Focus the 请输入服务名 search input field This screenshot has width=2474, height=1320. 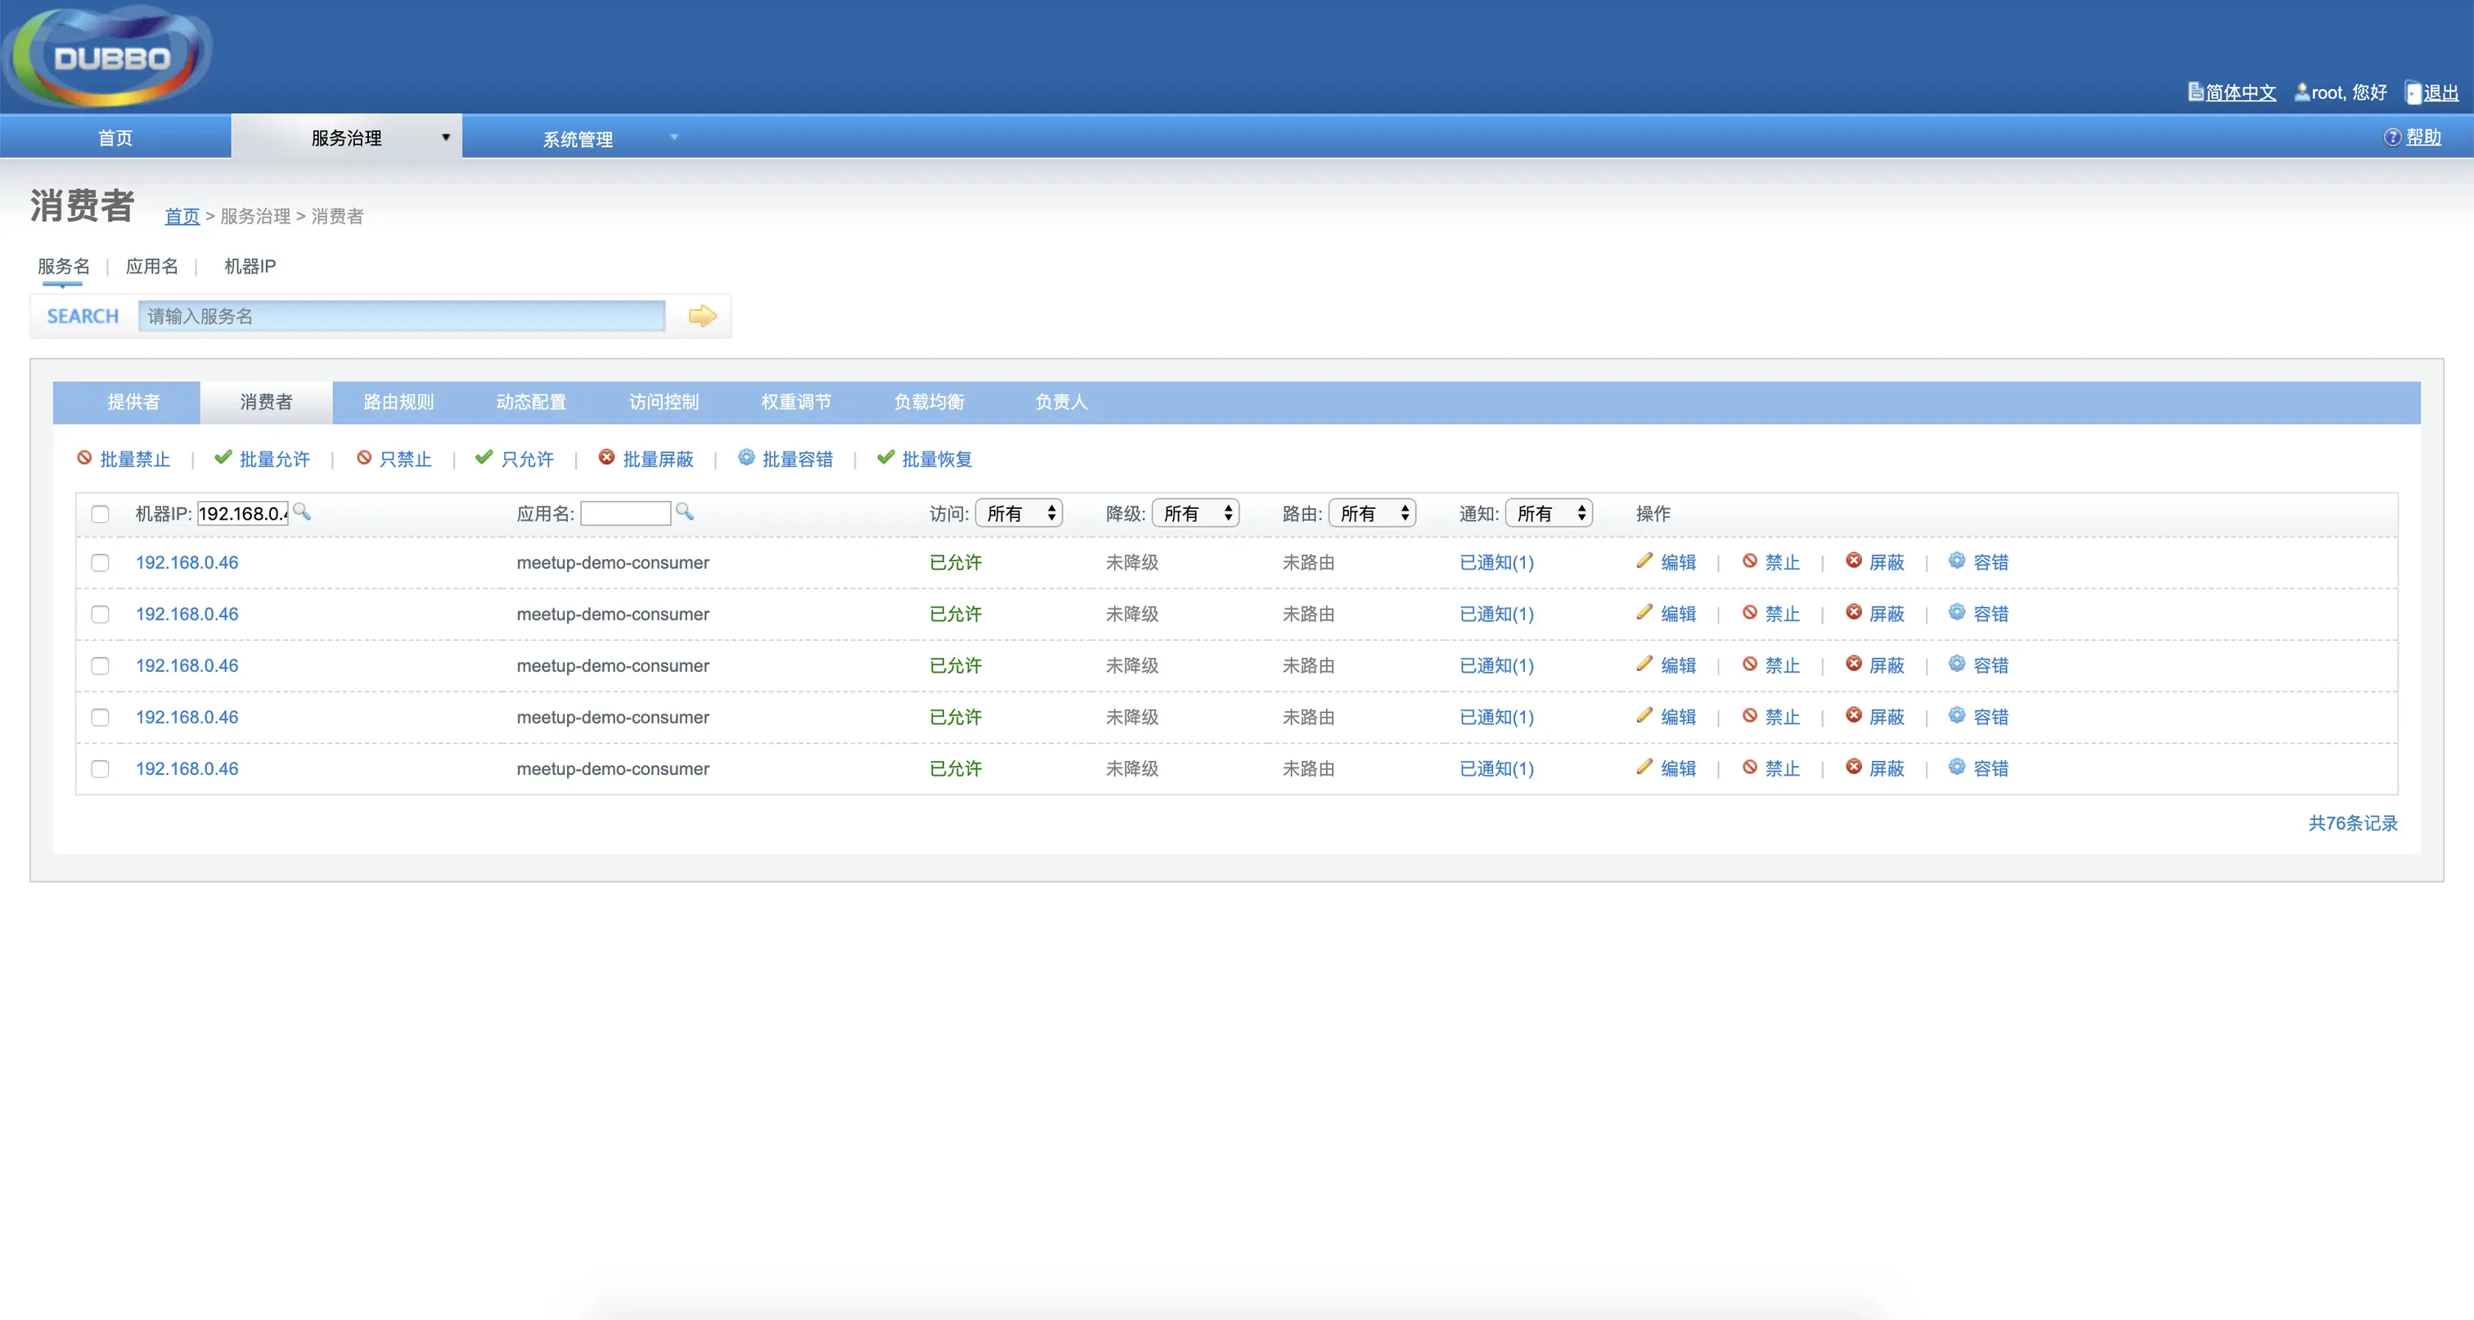[402, 316]
